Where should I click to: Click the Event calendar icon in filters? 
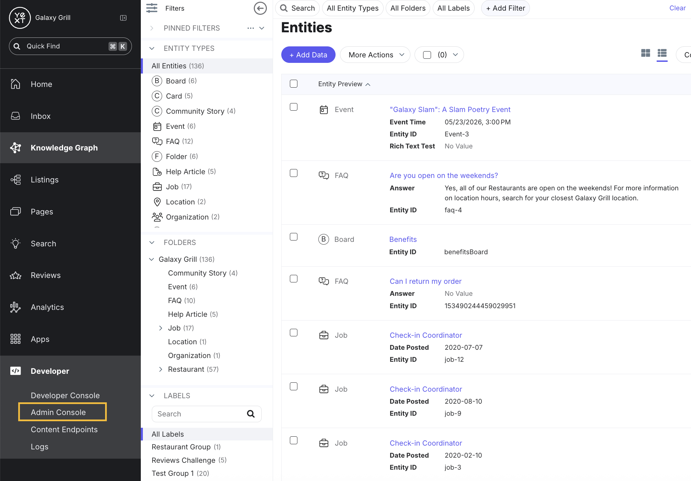point(157,126)
